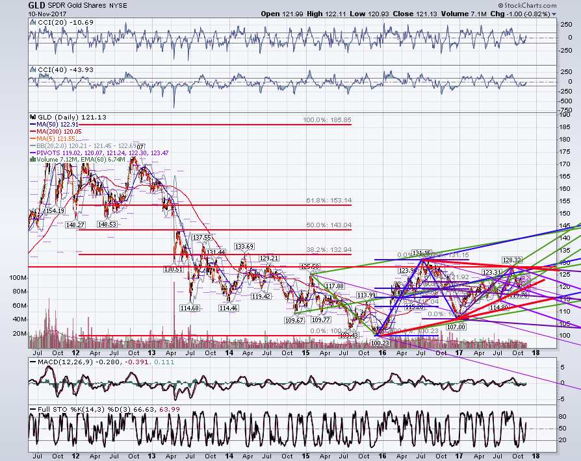Click the Low value 120.93
This screenshot has height=461, width=581.
click(x=378, y=14)
